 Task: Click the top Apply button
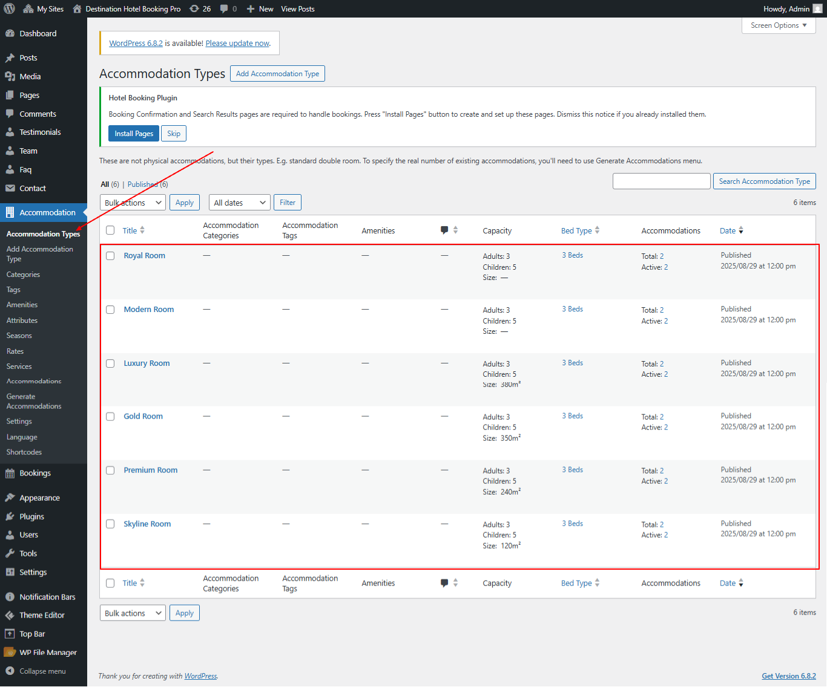pyautogui.click(x=185, y=203)
